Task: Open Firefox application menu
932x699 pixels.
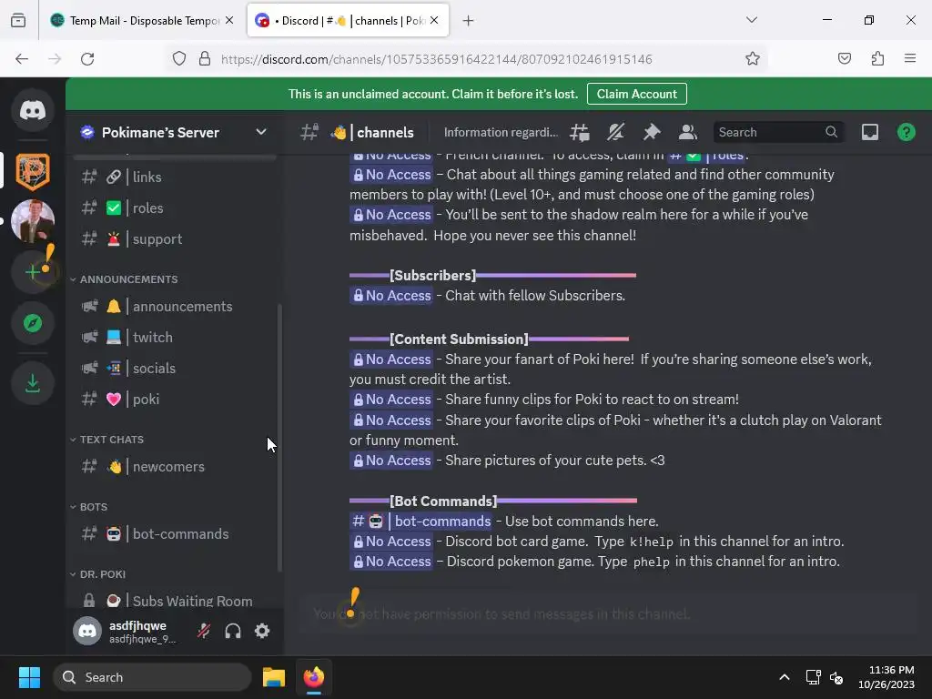Action: tap(910, 58)
